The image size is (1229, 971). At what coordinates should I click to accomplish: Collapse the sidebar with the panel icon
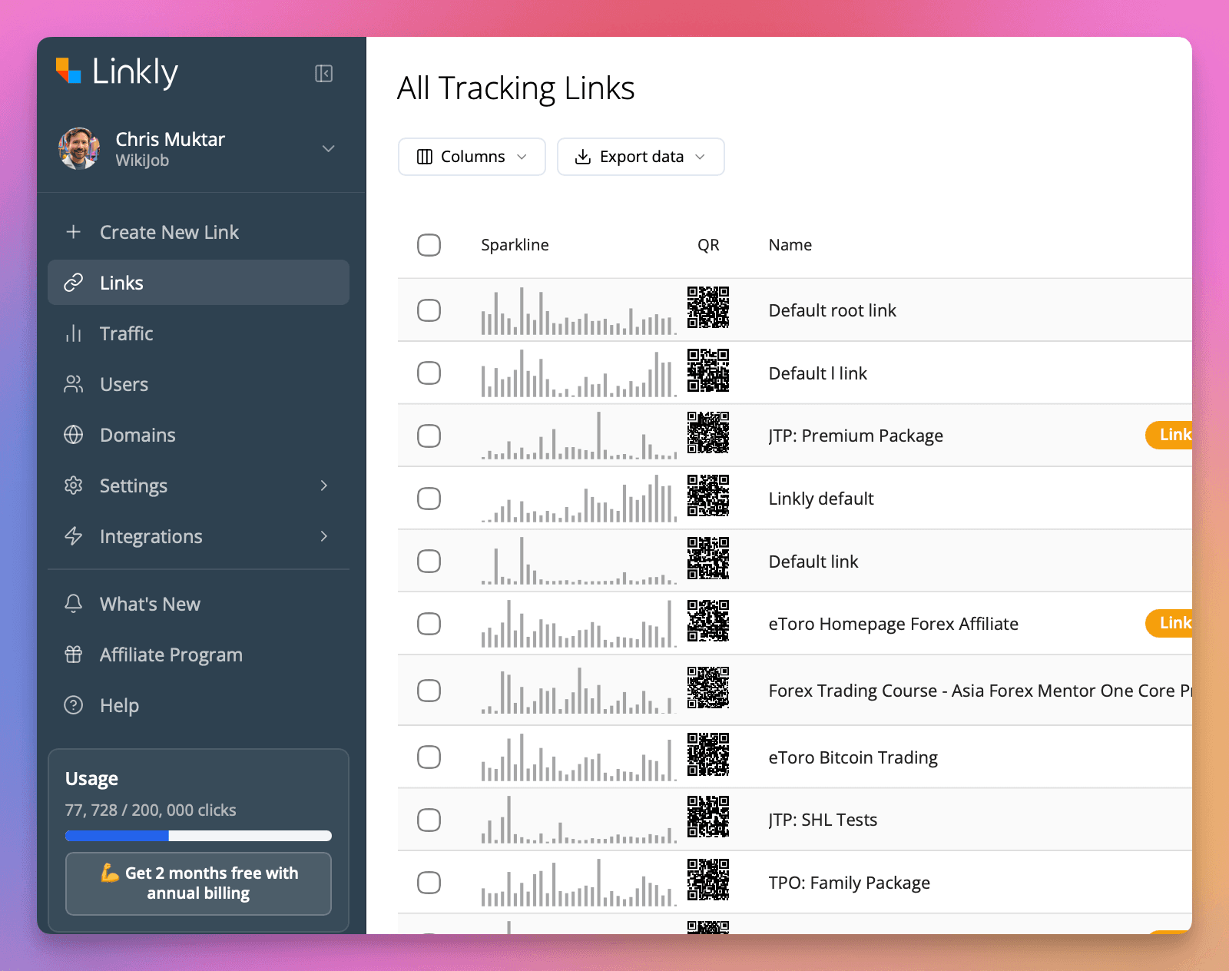tap(324, 73)
